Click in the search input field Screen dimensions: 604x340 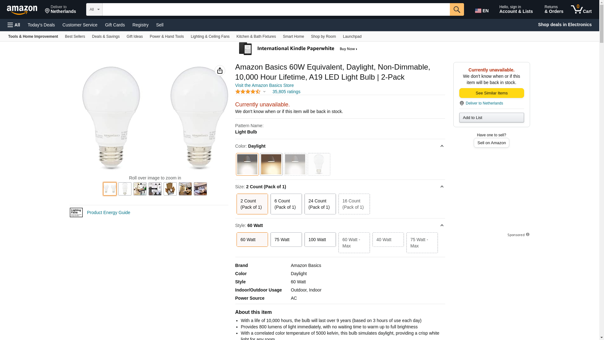(276, 9)
